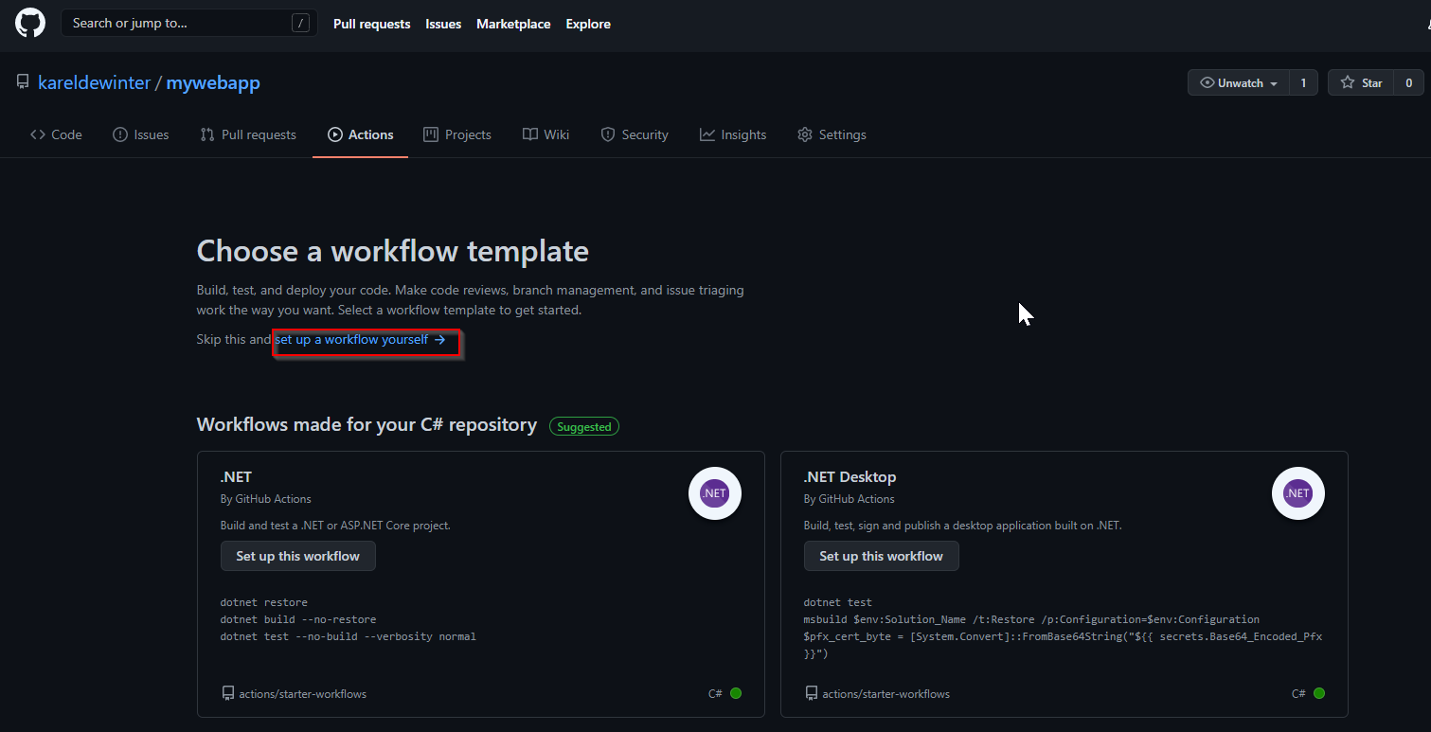Focus the Search or jump to field

(x=189, y=24)
